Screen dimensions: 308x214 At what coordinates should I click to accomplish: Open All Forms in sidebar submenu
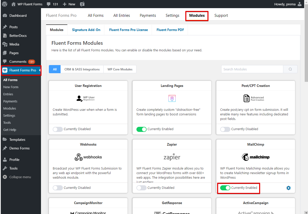10,80
